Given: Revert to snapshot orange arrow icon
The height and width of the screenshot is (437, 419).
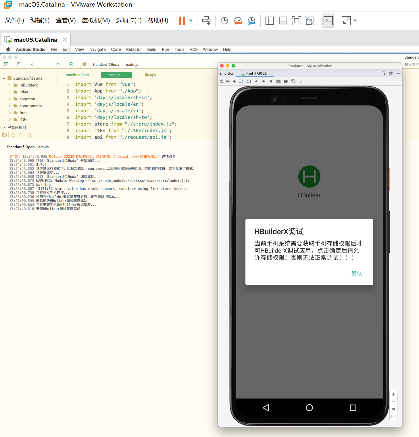Looking at the screenshot, I should point(238,20).
